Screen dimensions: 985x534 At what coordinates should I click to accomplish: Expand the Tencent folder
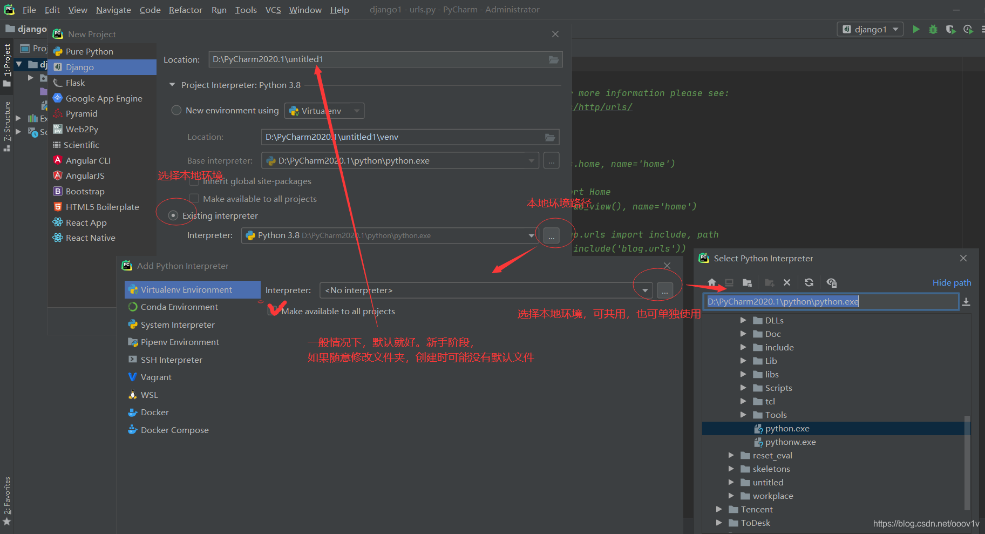coord(719,509)
